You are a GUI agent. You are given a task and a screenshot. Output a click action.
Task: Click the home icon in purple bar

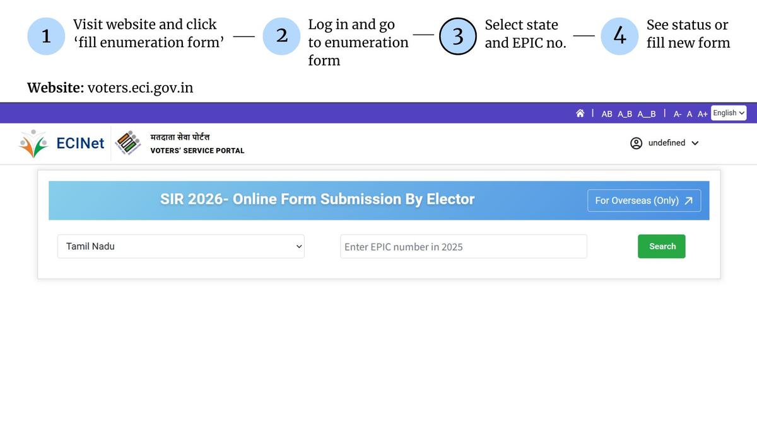click(x=580, y=113)
